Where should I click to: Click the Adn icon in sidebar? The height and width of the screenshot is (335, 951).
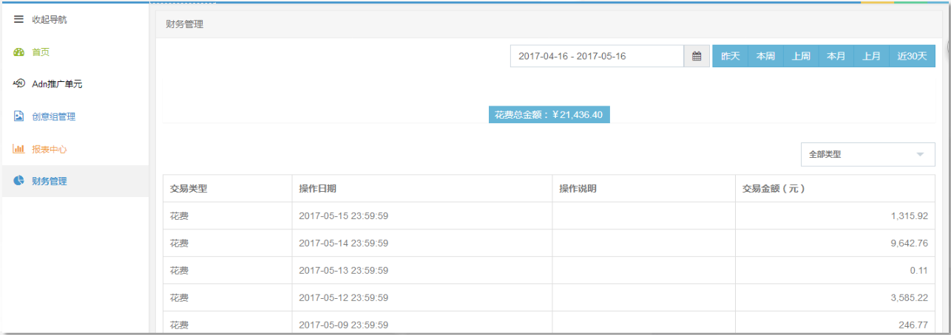19,83
